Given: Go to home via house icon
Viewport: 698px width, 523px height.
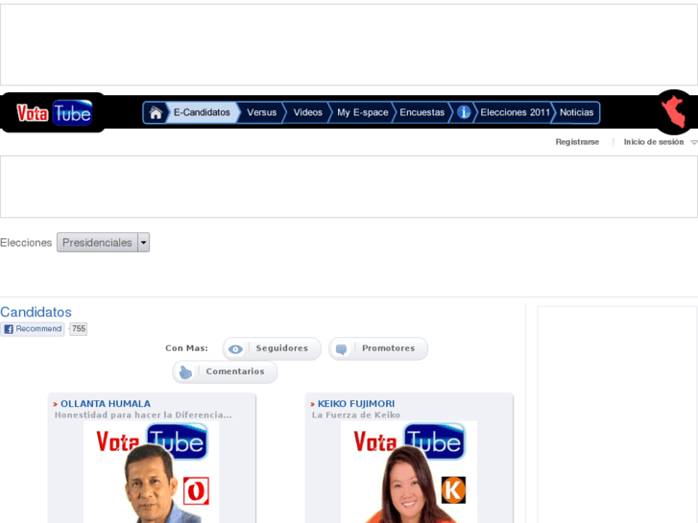Looking at the screenshot, I should pyautogui.click(x=156, y=112).
